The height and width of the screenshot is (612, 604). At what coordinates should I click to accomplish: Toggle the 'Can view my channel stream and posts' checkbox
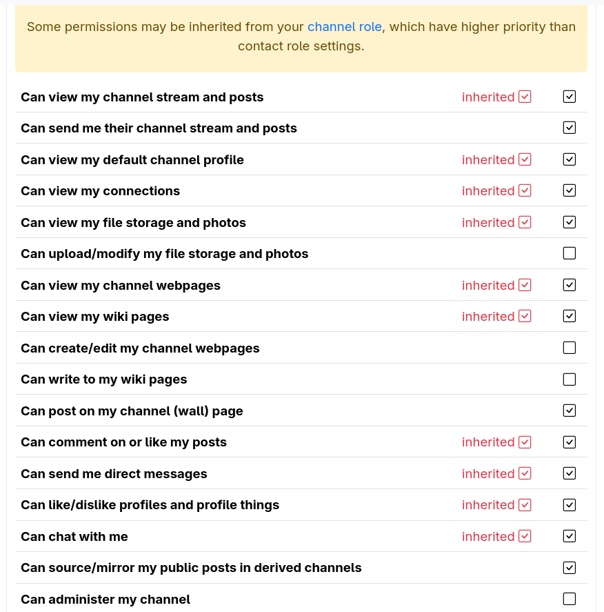(569, 97)
